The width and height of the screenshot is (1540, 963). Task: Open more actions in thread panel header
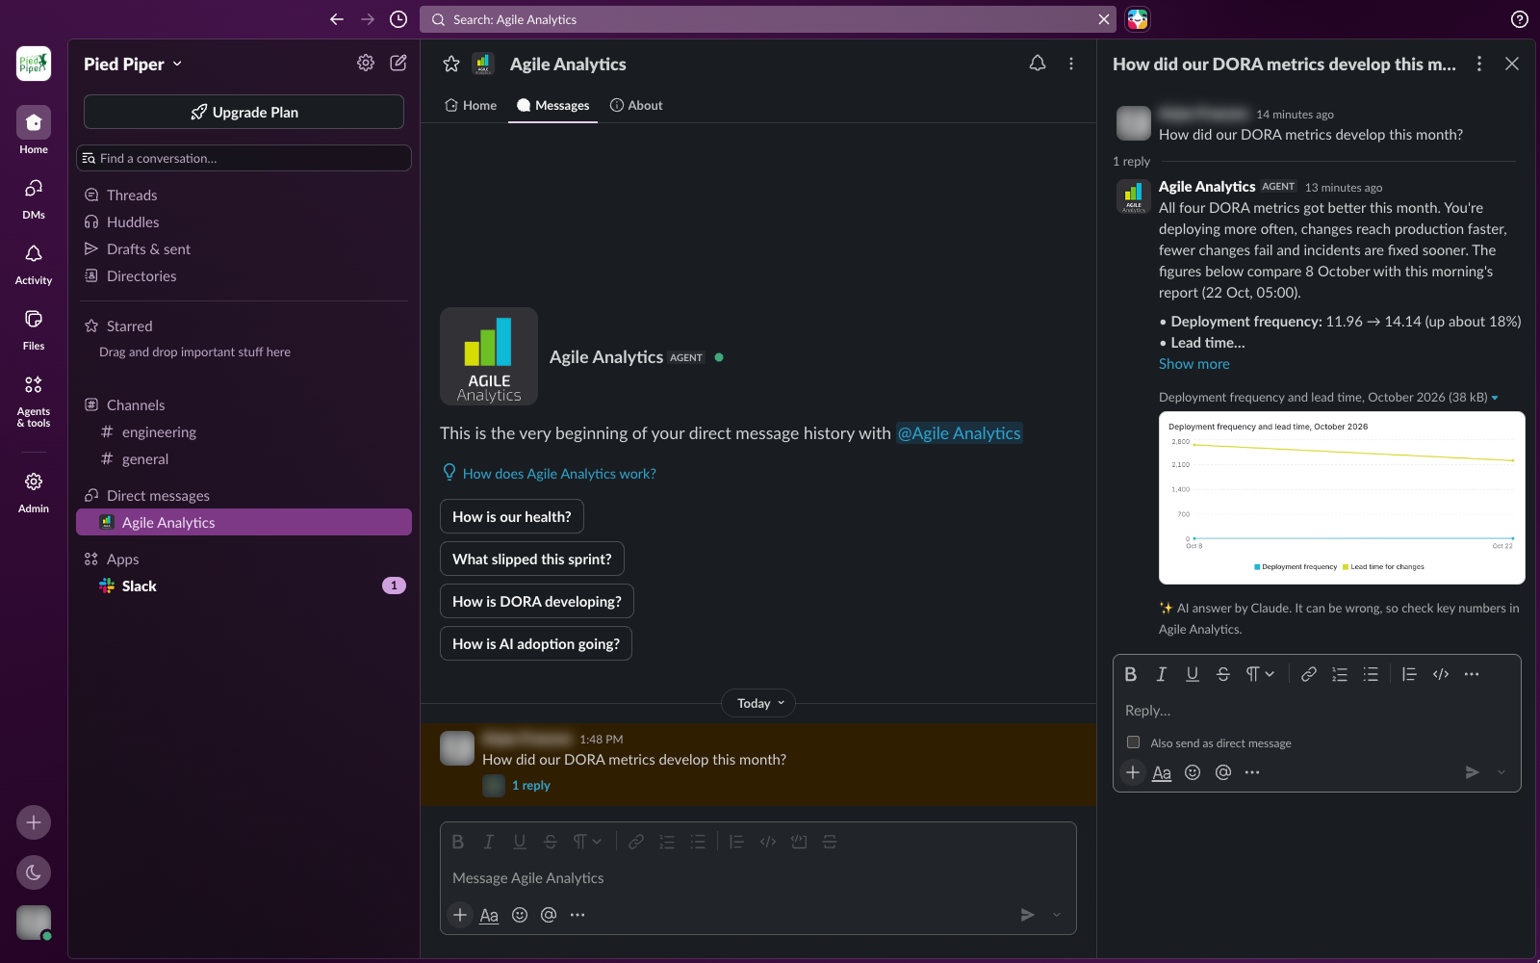(1479, 64)
